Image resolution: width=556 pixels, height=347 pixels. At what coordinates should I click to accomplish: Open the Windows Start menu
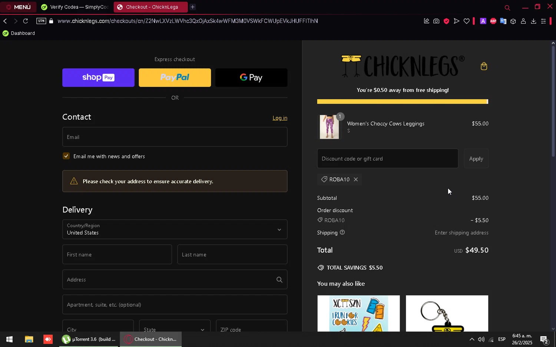point(9,339)
